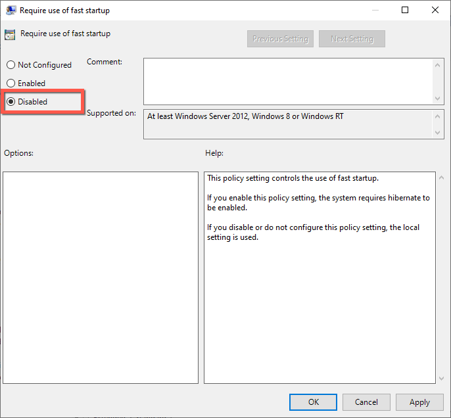Click the Comment box scroll up arrow
This screenshot has width=451, height=418.
click(439, 64)
